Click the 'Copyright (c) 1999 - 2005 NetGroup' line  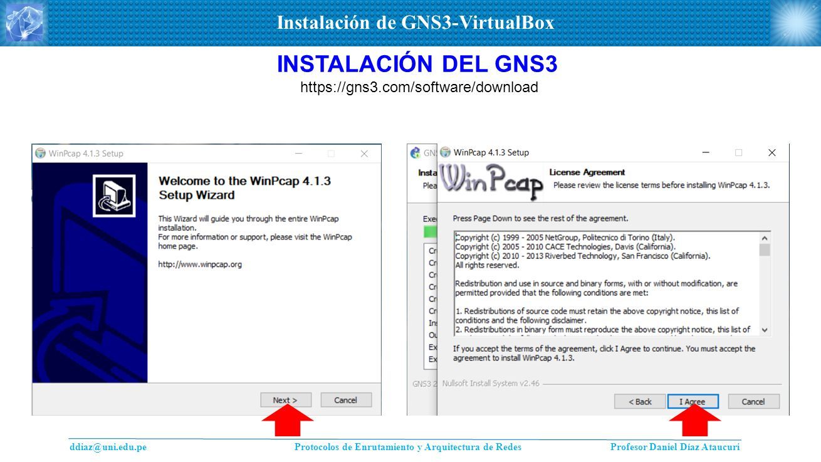565,238
